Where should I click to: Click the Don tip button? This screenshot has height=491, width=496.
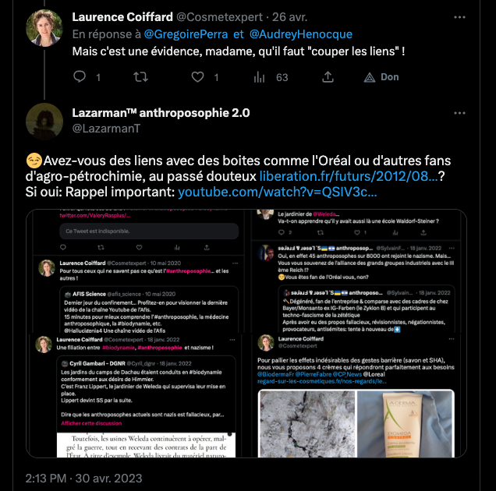pyautogui.click(x=381, y=77)
